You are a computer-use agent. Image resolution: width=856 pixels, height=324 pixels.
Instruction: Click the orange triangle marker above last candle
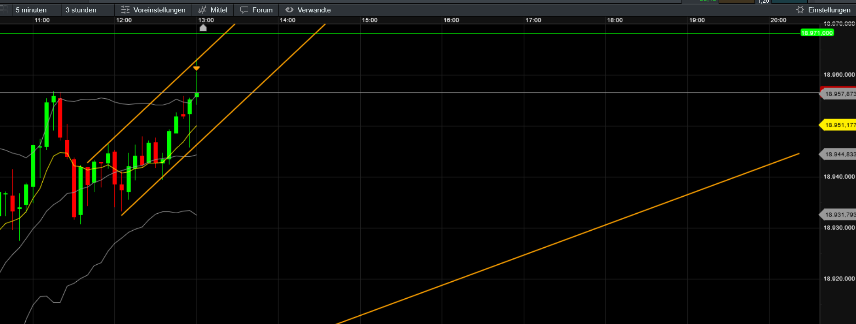[197, 68]
